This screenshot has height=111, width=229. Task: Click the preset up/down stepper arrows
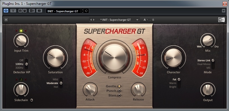[82, 11]
